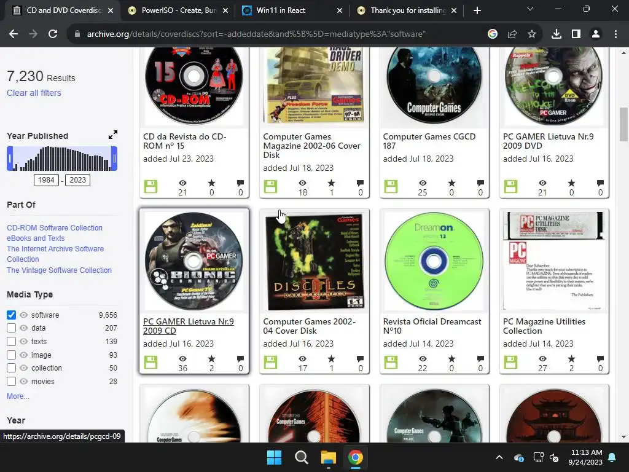Open Revista Oficial Dreamcast Nº10 title
The width and height of the screenshot is (629, 472).
pyautogui.click(x=432, y=326)
